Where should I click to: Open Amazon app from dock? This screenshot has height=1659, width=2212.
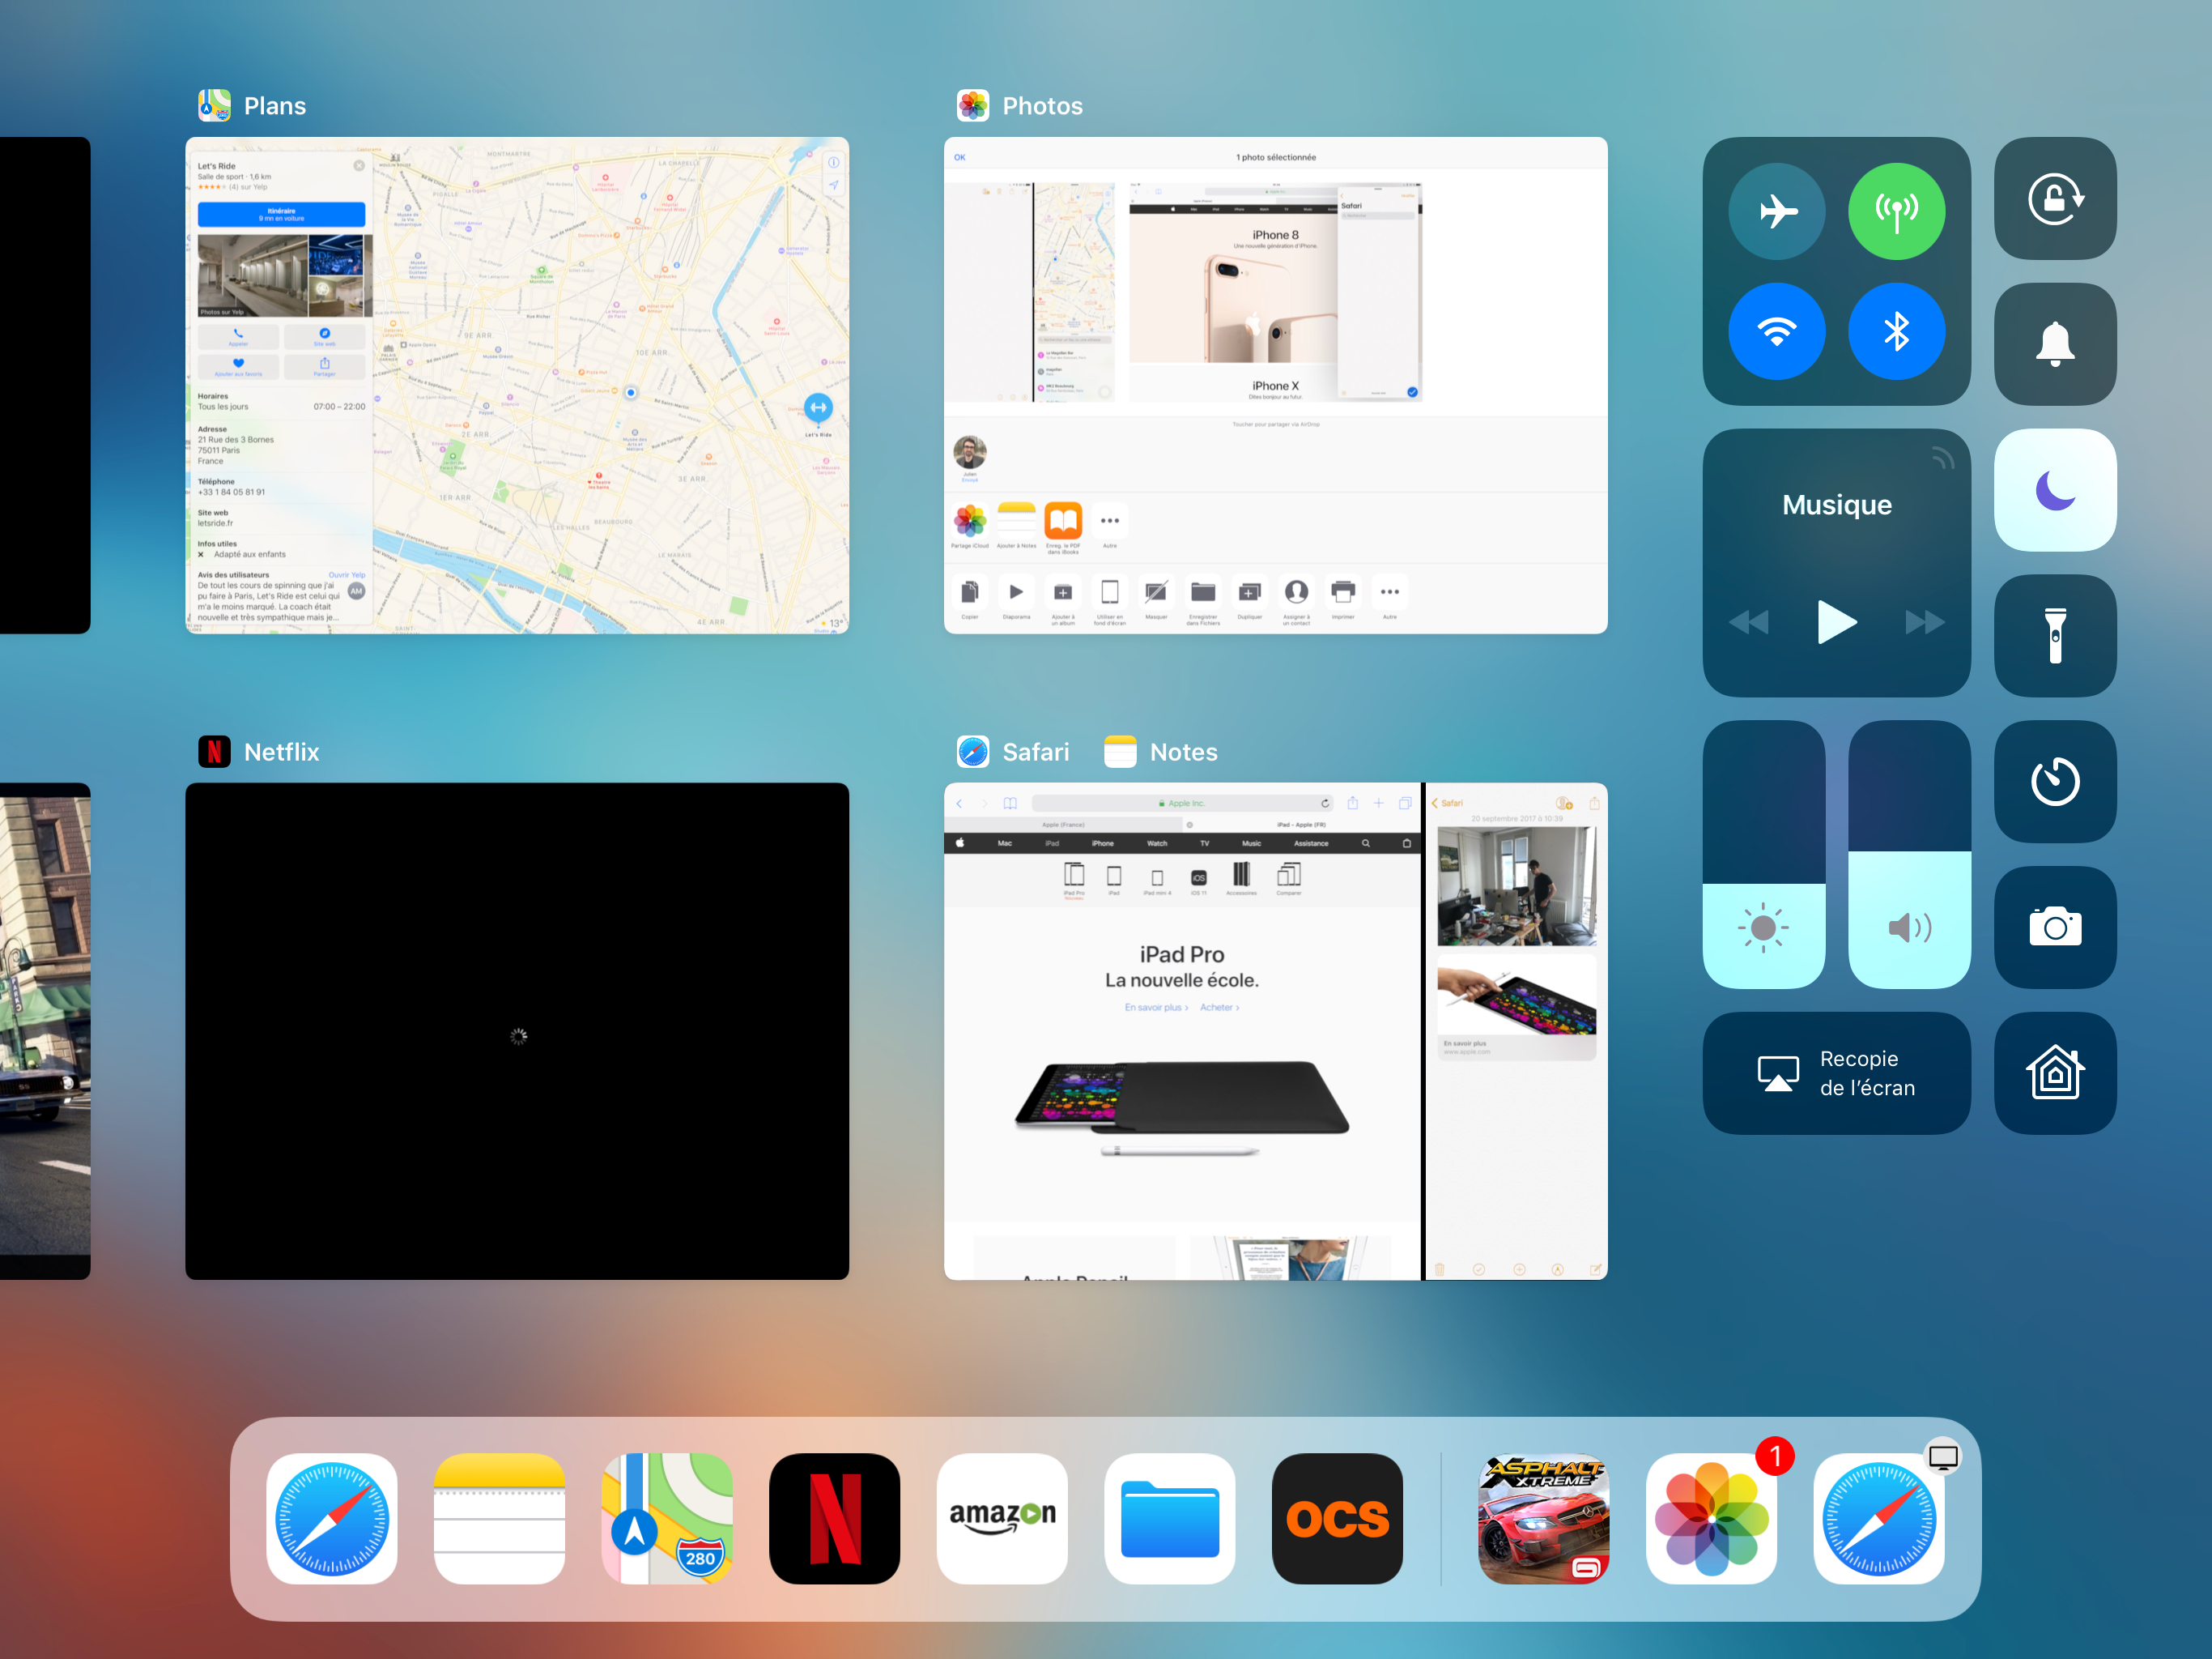coord(1002,1518)
